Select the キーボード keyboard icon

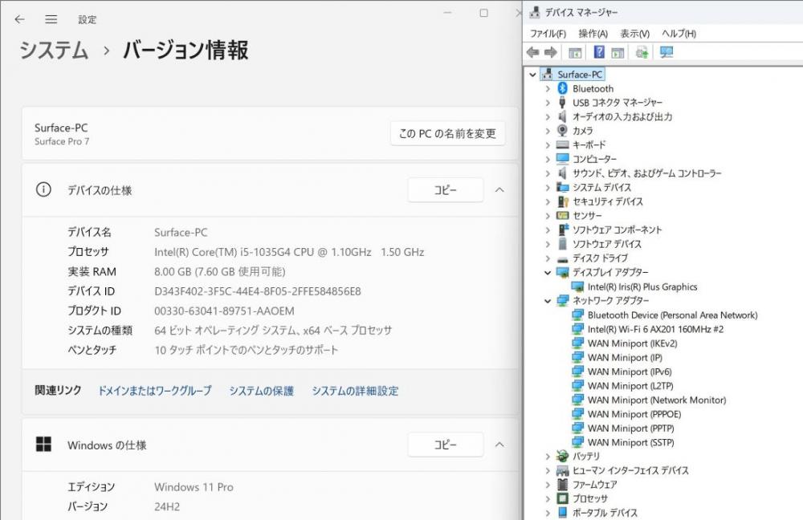(562, 144)
